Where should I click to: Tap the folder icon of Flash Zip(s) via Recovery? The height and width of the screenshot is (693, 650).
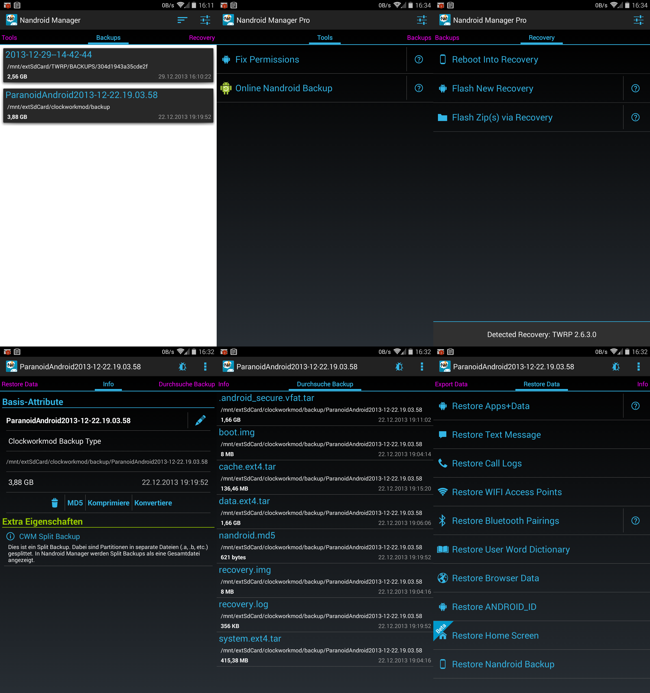coord(442,117)
